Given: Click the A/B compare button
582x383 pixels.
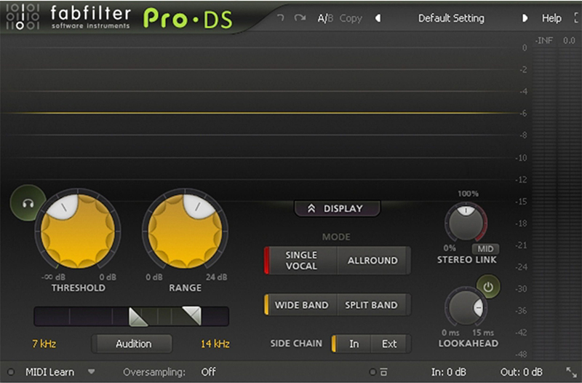Looking at the screenshot, I should 325,18.
